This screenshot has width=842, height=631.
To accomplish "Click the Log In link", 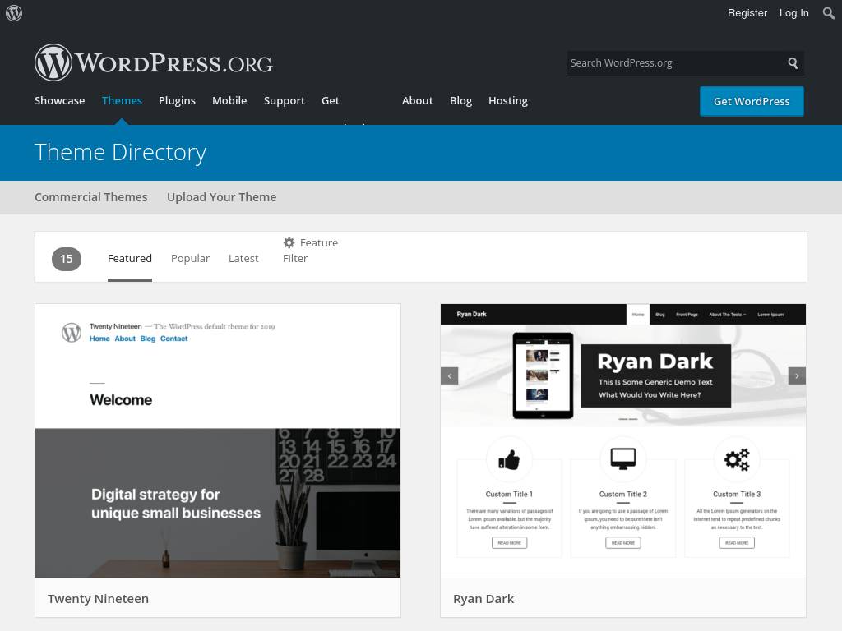I will click(793, 13).
